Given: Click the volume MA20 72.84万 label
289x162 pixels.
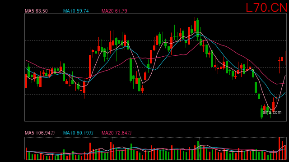Looking at the screenshot, I should [x=117, y=133].
